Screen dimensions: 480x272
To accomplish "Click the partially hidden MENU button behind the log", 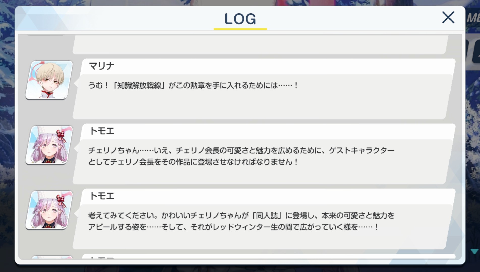I will 473,18.
